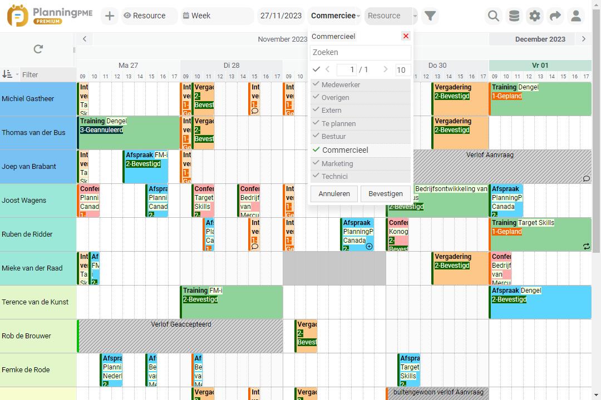Select resource Joost Wagens
This screenshot has height=400, width=601.
point(38,200)
